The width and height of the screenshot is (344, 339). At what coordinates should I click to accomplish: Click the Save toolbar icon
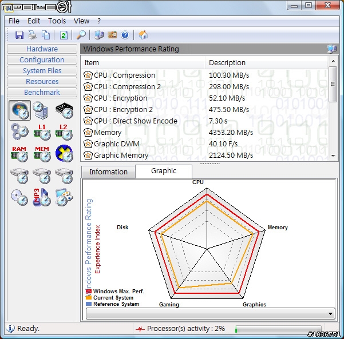[19, 35]
